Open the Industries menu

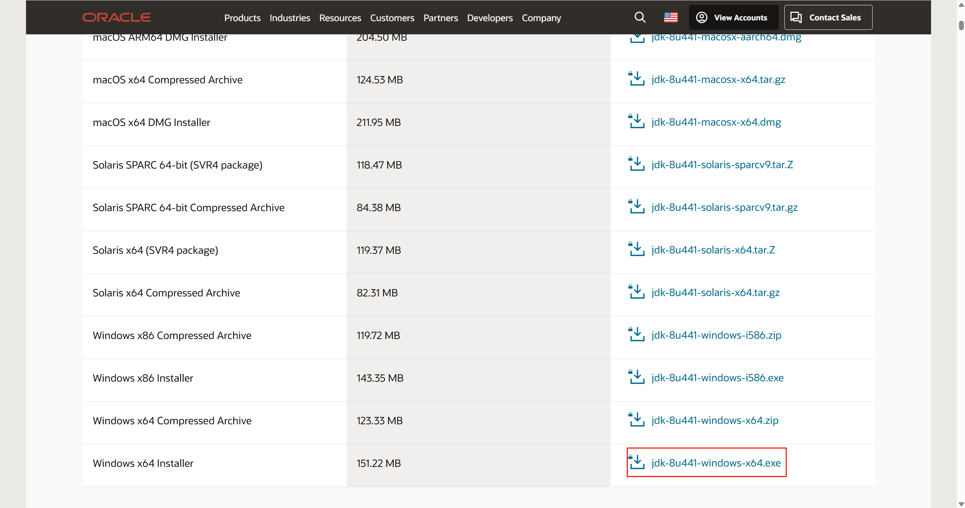tap(290, 18)
